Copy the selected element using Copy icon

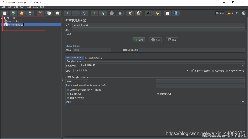49,13
